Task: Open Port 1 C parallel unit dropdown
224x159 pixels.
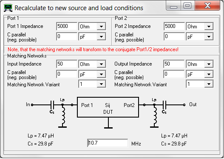Action: pos(102,37)
